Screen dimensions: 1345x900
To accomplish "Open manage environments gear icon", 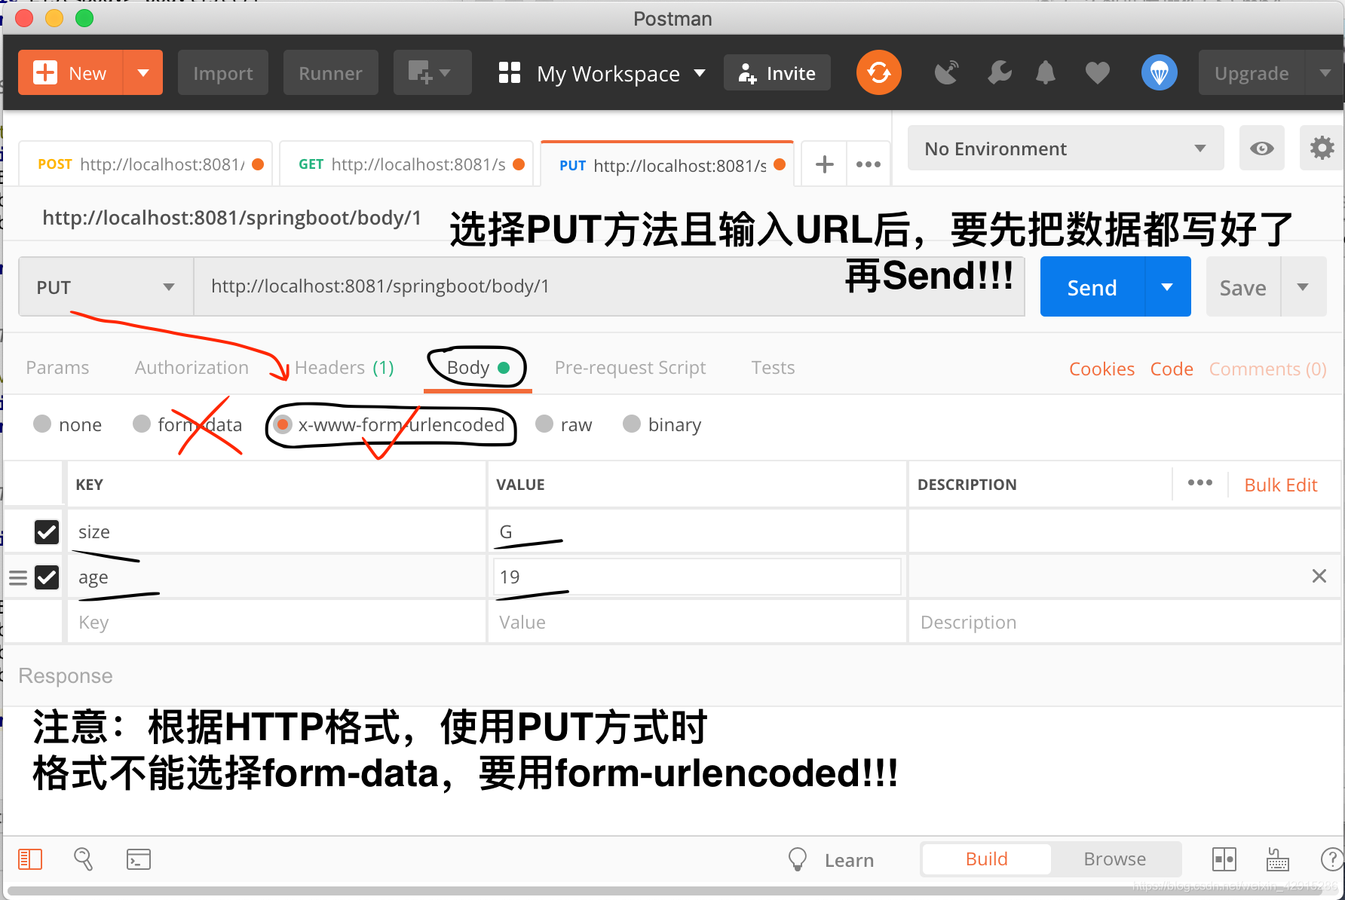I will point(1322,148).
